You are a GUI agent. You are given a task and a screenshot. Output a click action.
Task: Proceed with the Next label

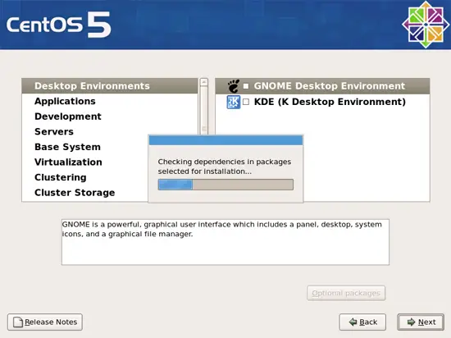click(427, 322)
